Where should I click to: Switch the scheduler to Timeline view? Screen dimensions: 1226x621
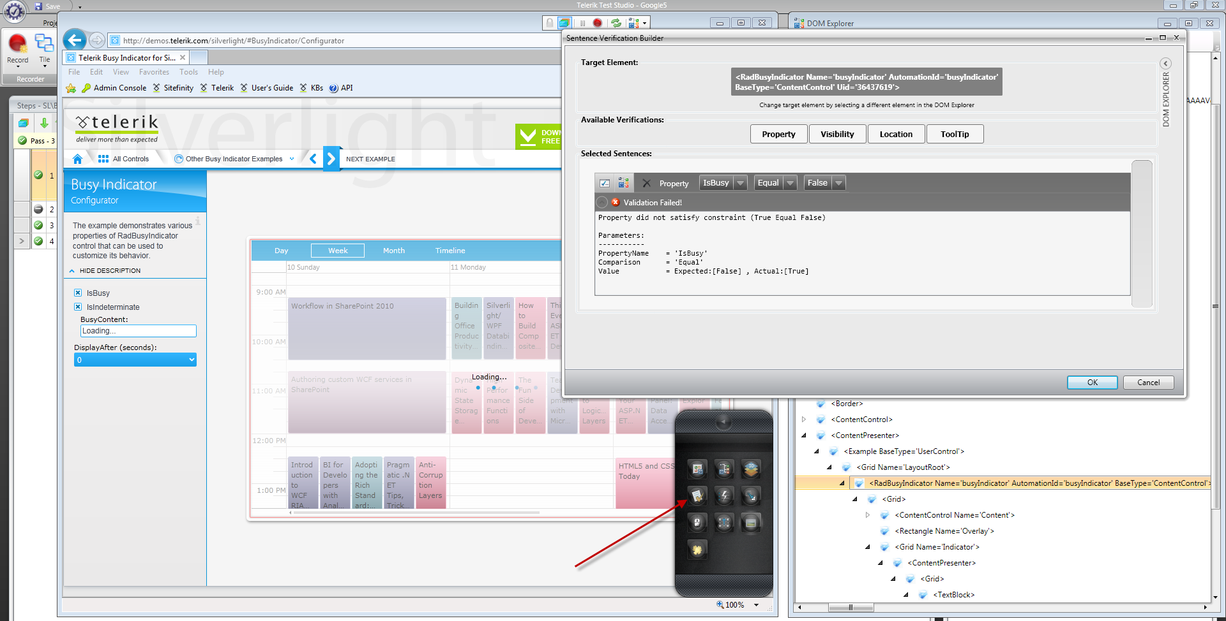tap(450, 251)
